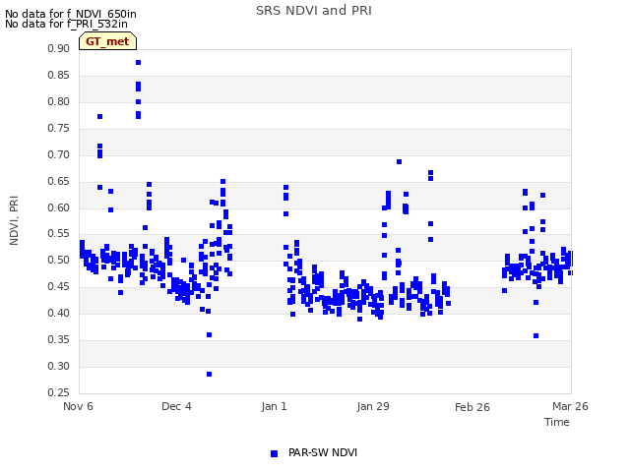Image resolution: width=630 pixels, height=472 pixels.
Task: Click the 'No data for f_NDVI_650in' message
Action: (x=71, y=14)
